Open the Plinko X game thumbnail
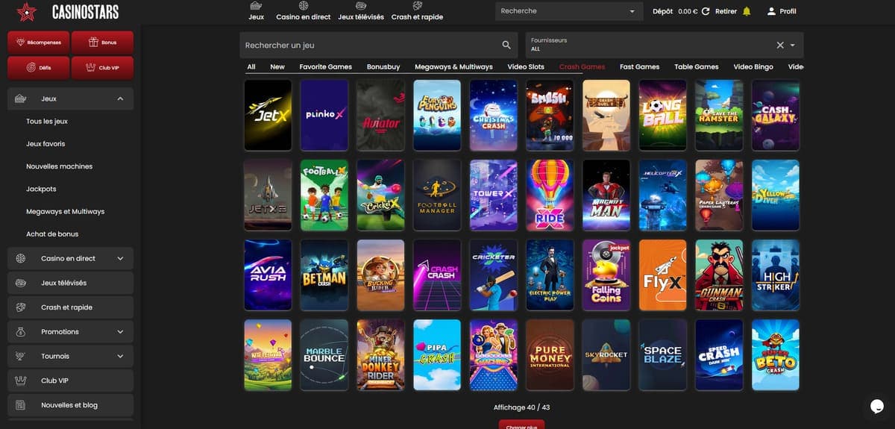This screenshot has width=895, height=429. click(x=324, y=115)
